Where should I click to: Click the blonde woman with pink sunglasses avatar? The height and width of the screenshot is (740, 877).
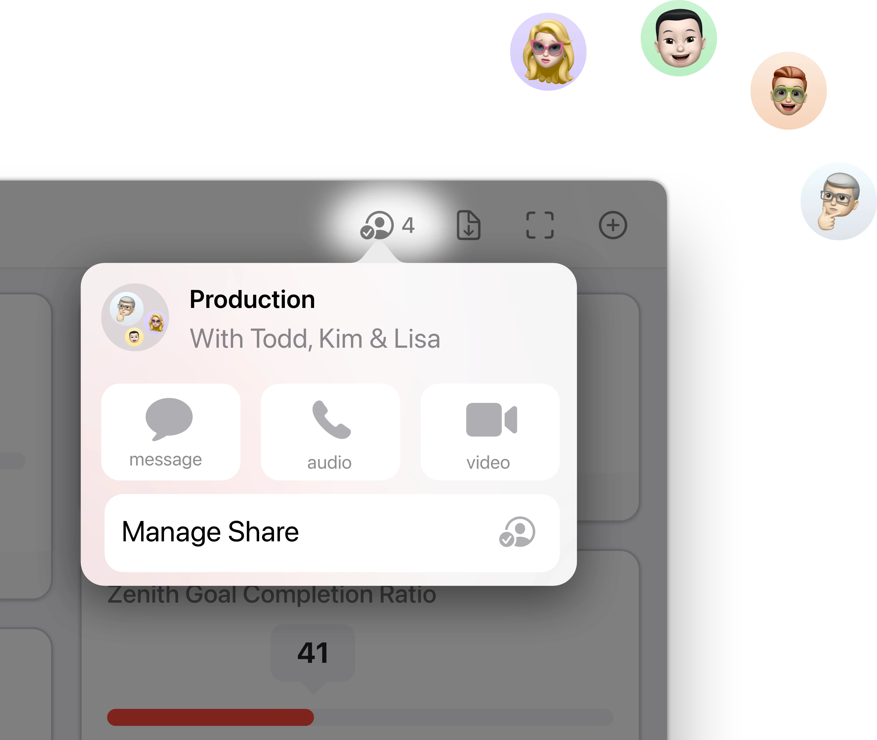(x=548, y=52)
